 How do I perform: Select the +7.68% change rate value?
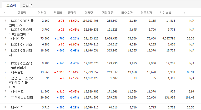[x=74, y=91]
